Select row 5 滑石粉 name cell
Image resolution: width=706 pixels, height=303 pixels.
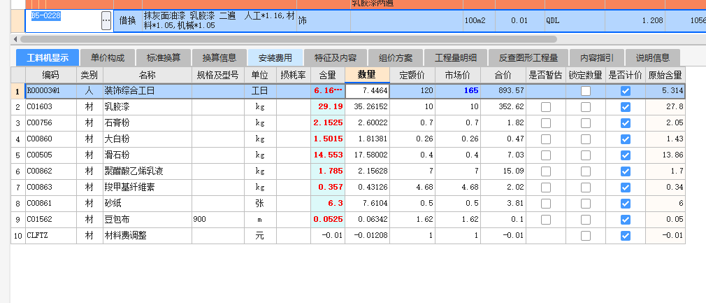147,155
